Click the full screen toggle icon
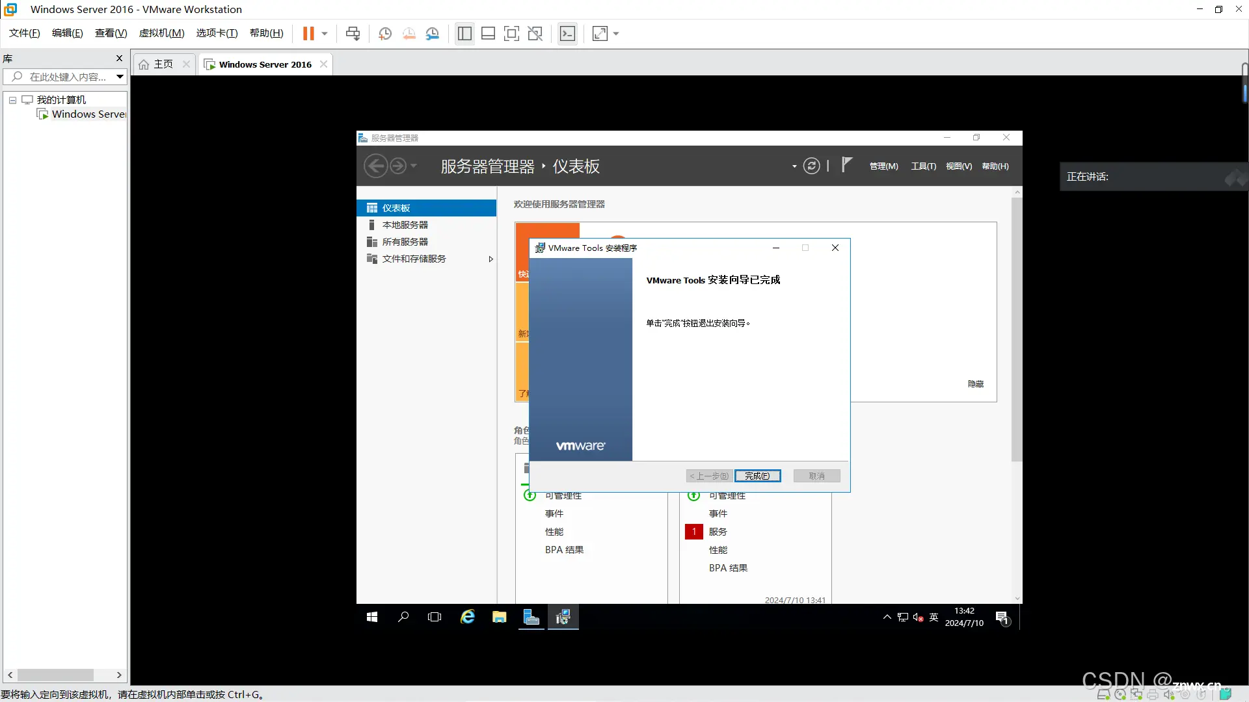The image size is (1249, 702). 600,33
